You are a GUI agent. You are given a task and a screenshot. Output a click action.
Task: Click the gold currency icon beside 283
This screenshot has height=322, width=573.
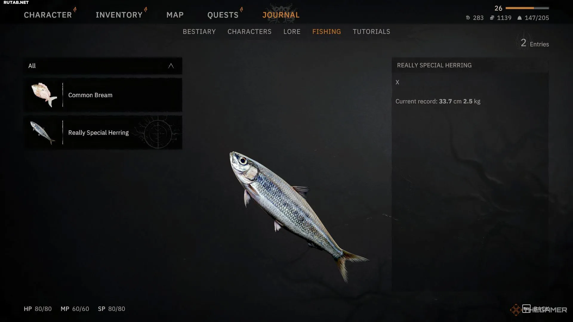468,18
